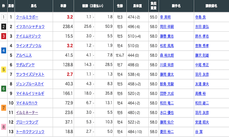Open trainer link 谷 潔
229x137 pixels.
[199, 132]
